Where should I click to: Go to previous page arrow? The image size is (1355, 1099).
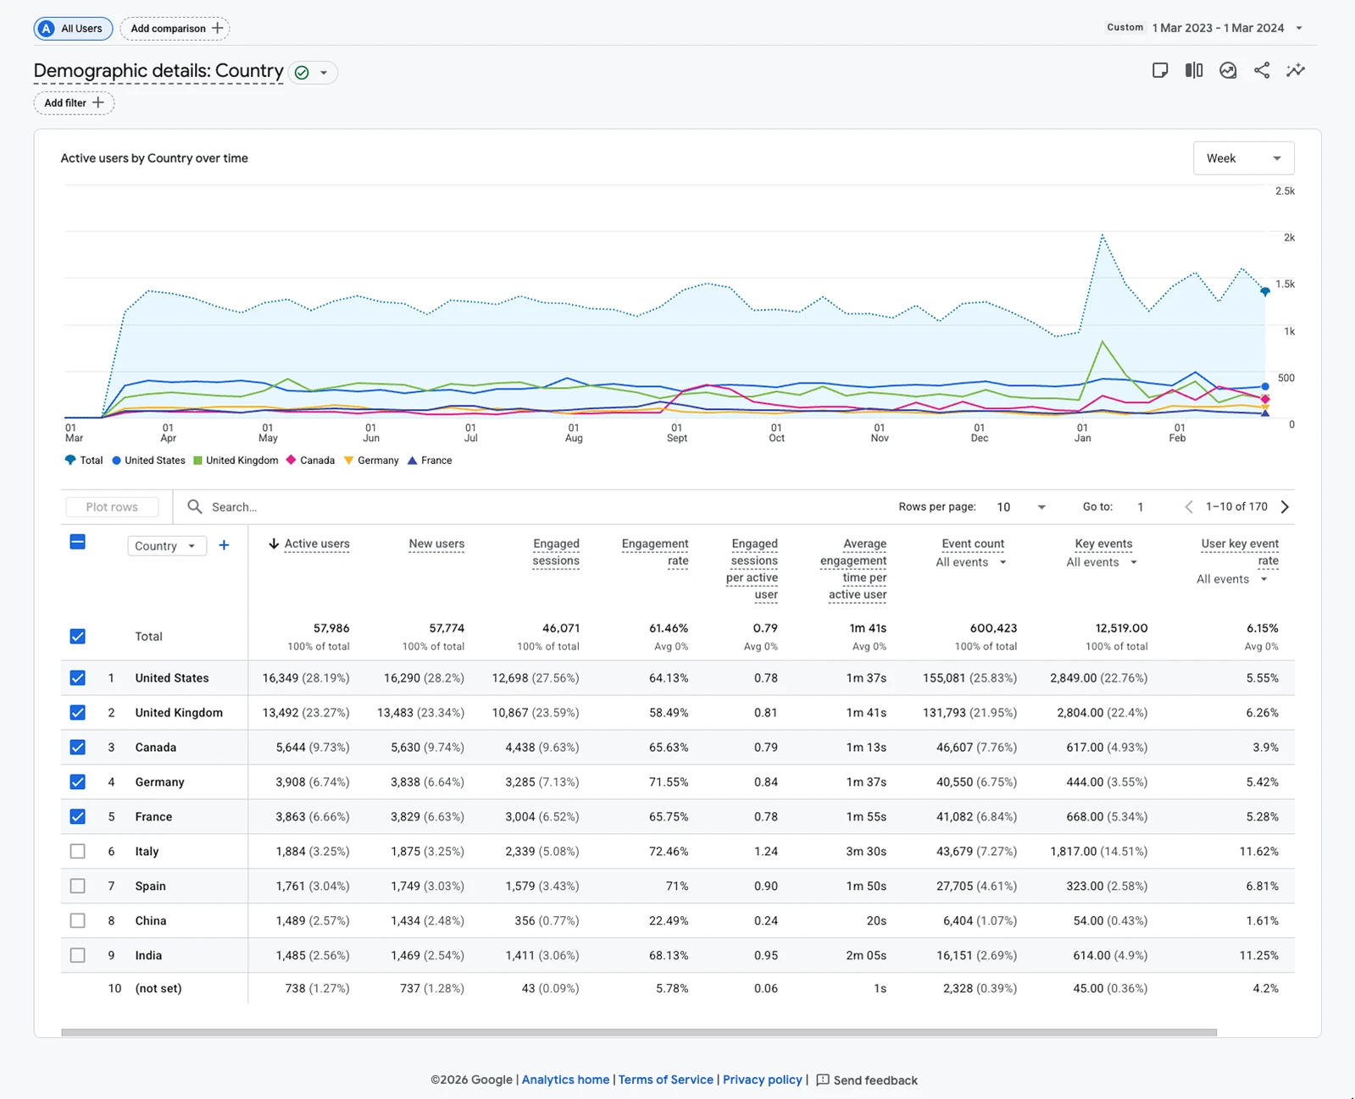(1189, 506)
